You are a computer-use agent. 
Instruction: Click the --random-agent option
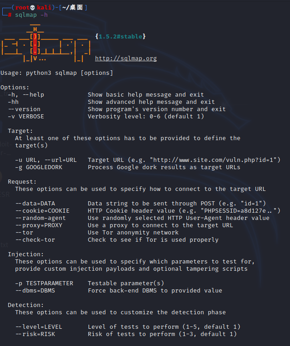40,218
